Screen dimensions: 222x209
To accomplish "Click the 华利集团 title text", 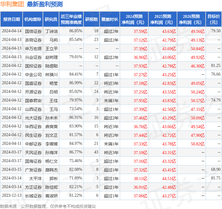I will point(12,4).
